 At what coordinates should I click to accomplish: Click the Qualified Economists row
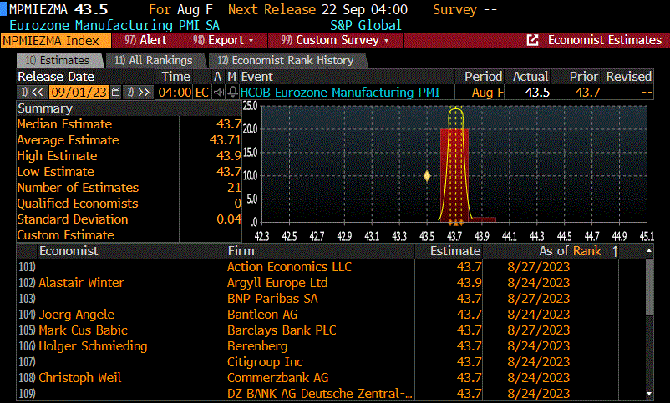pos(129,204)
